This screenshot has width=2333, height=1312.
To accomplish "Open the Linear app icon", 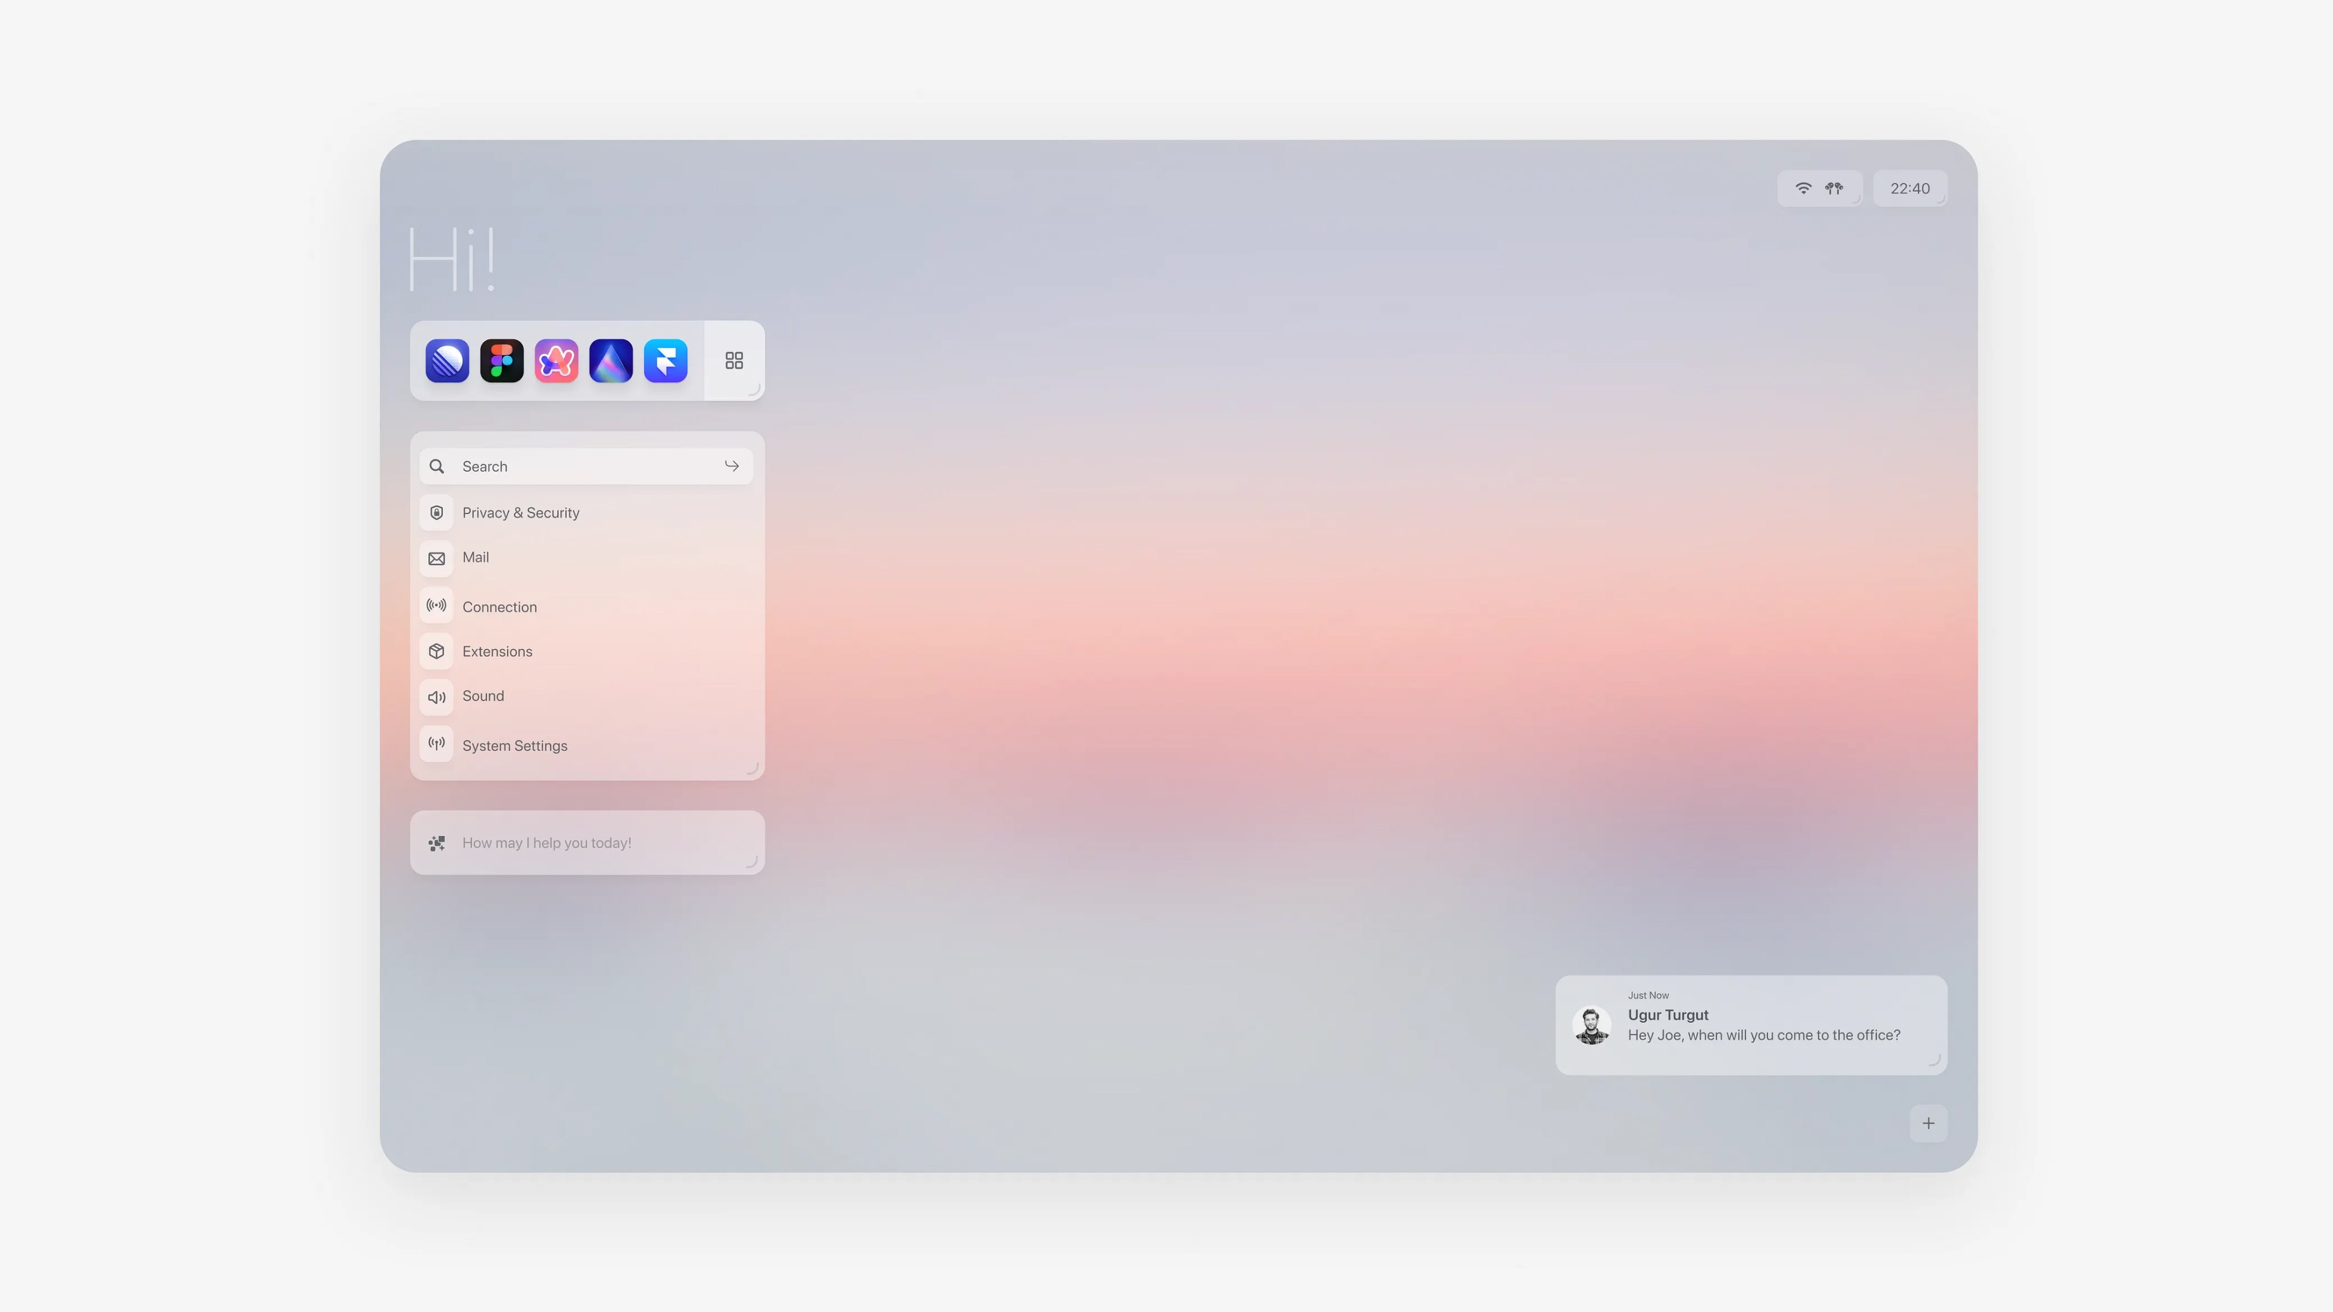I will (447, 360).
